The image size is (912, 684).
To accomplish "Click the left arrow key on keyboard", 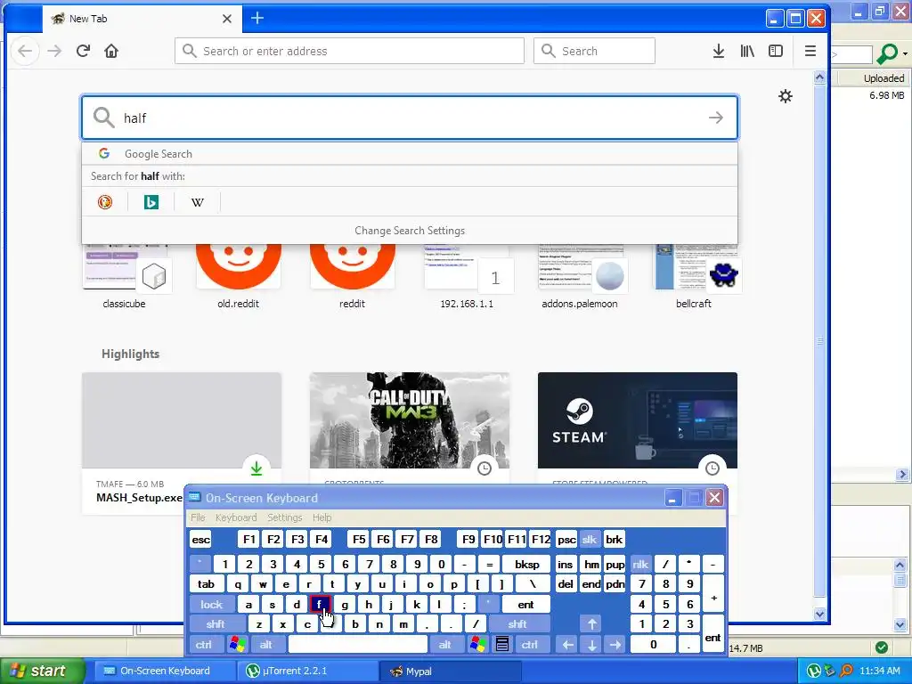I will click(567, 645).
